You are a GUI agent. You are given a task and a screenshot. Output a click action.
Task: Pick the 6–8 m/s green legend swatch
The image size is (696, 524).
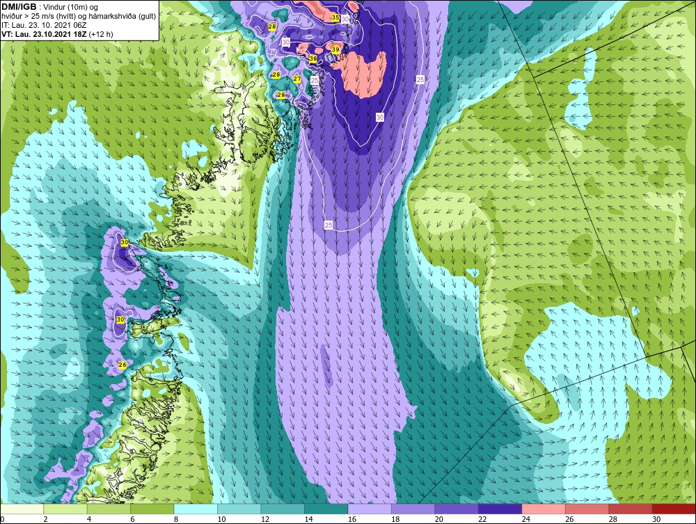coord(152,509)
